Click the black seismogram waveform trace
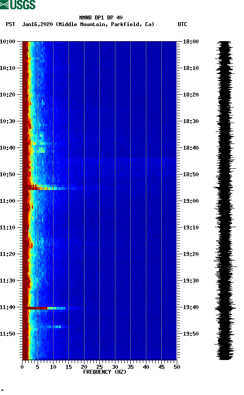244x395 pixels. tap(225, 201)
